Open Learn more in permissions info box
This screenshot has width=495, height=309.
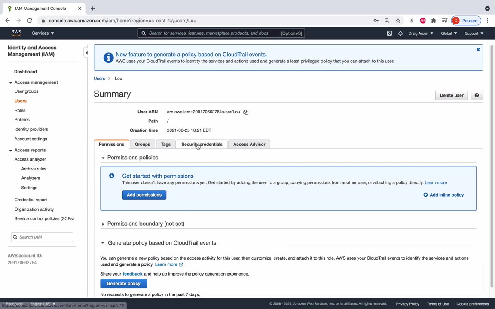pyautogui.click(x=436, y=182)
